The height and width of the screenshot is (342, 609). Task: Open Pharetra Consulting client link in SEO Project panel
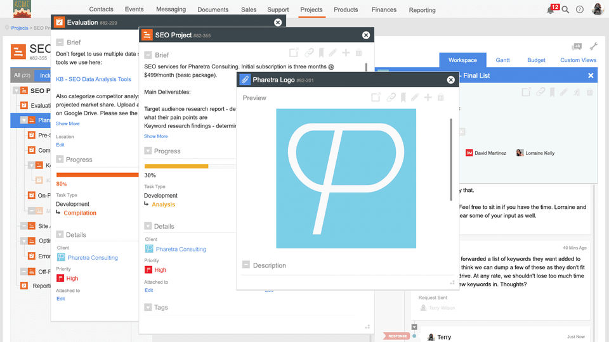point(181,249)
